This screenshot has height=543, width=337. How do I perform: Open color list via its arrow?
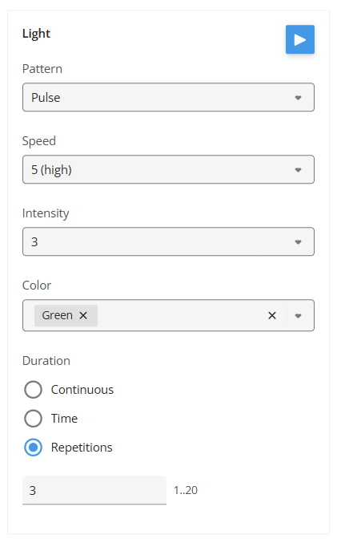(x=298, y=315)
